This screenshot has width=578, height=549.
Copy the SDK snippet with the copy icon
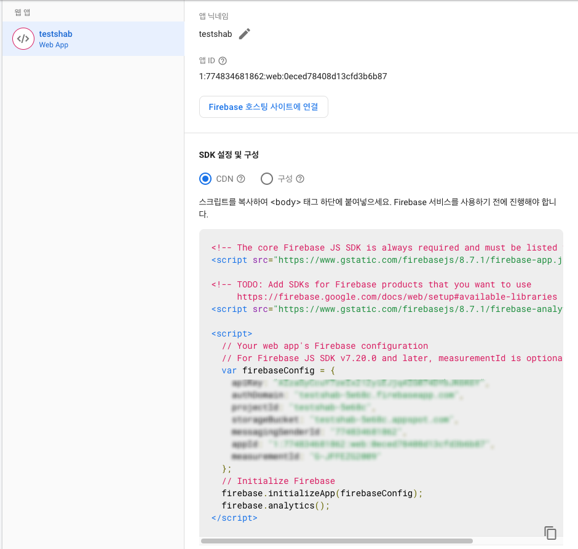click(550, 533)
